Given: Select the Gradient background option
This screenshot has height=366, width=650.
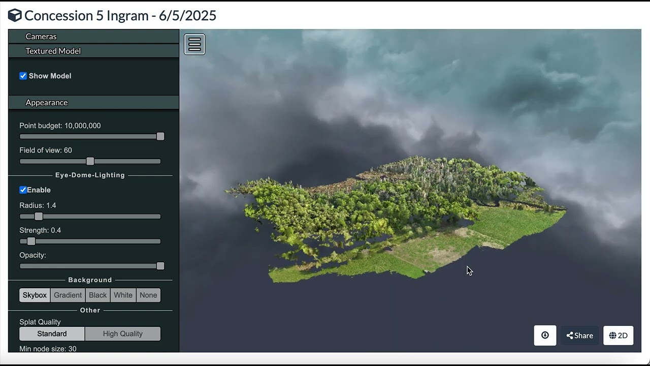Looking at the screenshot, I should [x=68, y=295].
